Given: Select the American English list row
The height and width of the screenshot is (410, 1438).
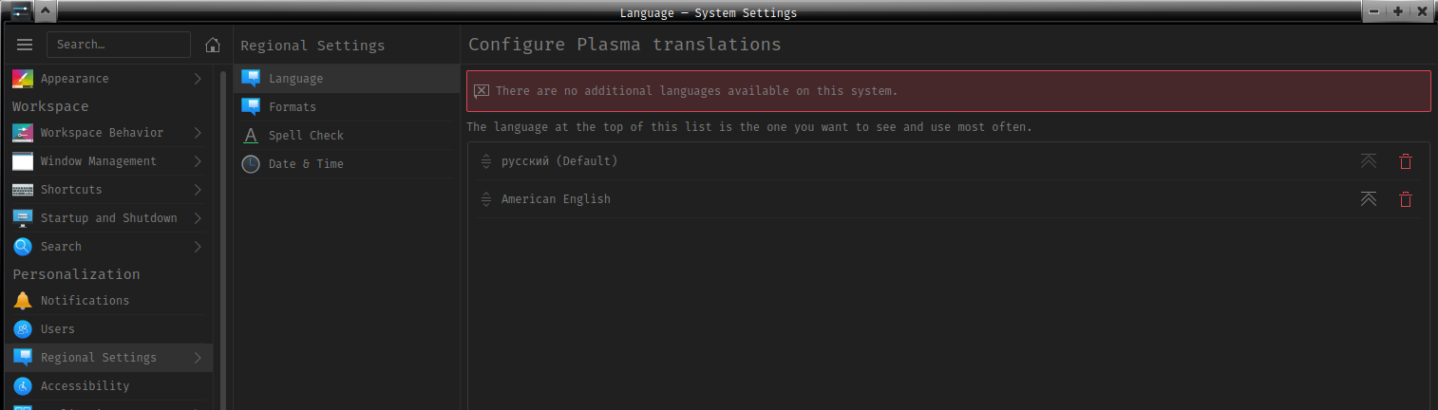Looking at the screenshot, I should pos(948,199).
